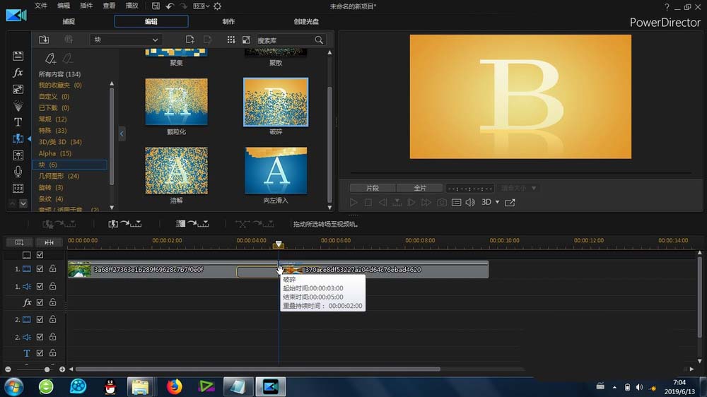Open the 编辑 menu in menu bar
This screenshot has width=707, height=397.
click(64, 6)
